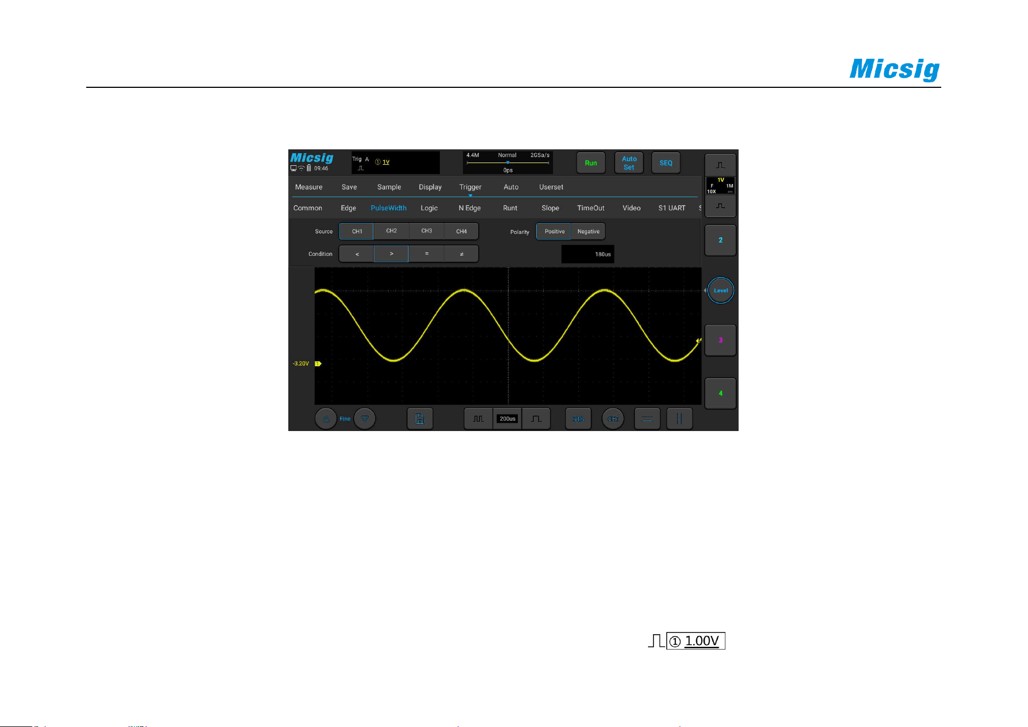Switch to the Runt trigger tab
The height and width of the screenshot is (727, 1028).
[x=510, y=208]
